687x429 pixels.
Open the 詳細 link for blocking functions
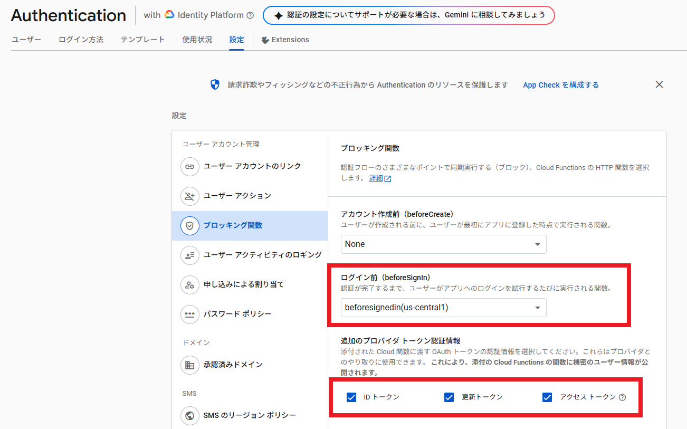tap(376, 178)
